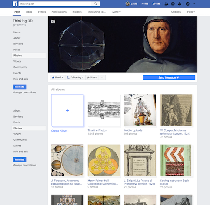Open Manly Palmer Hall alchemical album thumbnail
Image resolution: width=210 pixels, height=205 pixels.
point(104,161)
